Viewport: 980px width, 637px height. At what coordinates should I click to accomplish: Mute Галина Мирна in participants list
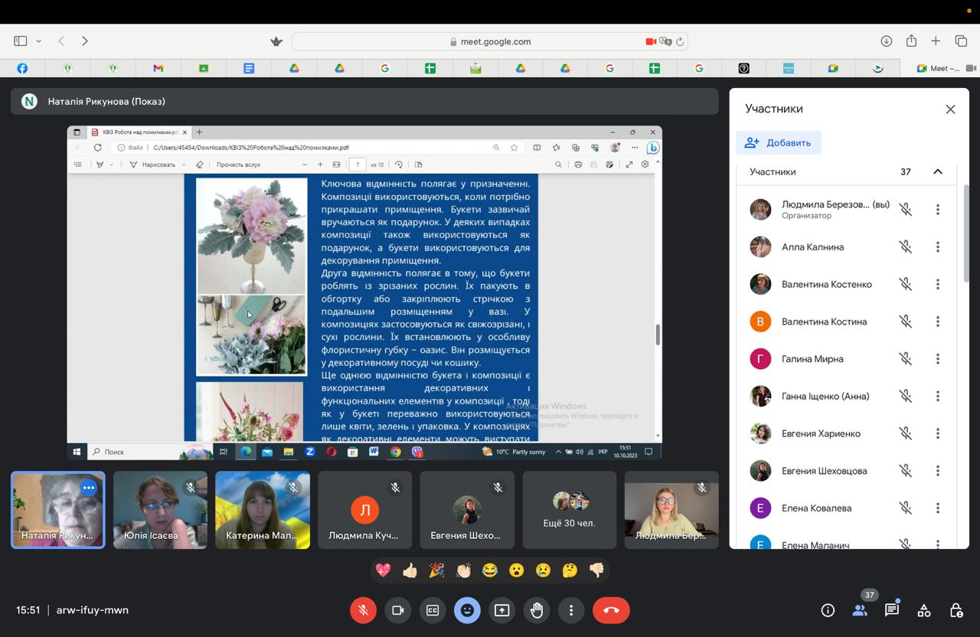[906, 358]
